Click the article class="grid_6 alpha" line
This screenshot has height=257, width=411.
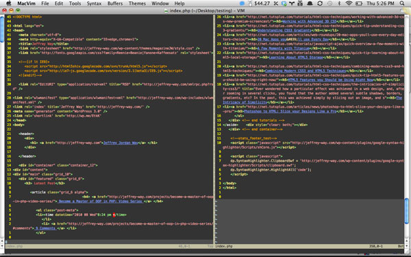59,192
